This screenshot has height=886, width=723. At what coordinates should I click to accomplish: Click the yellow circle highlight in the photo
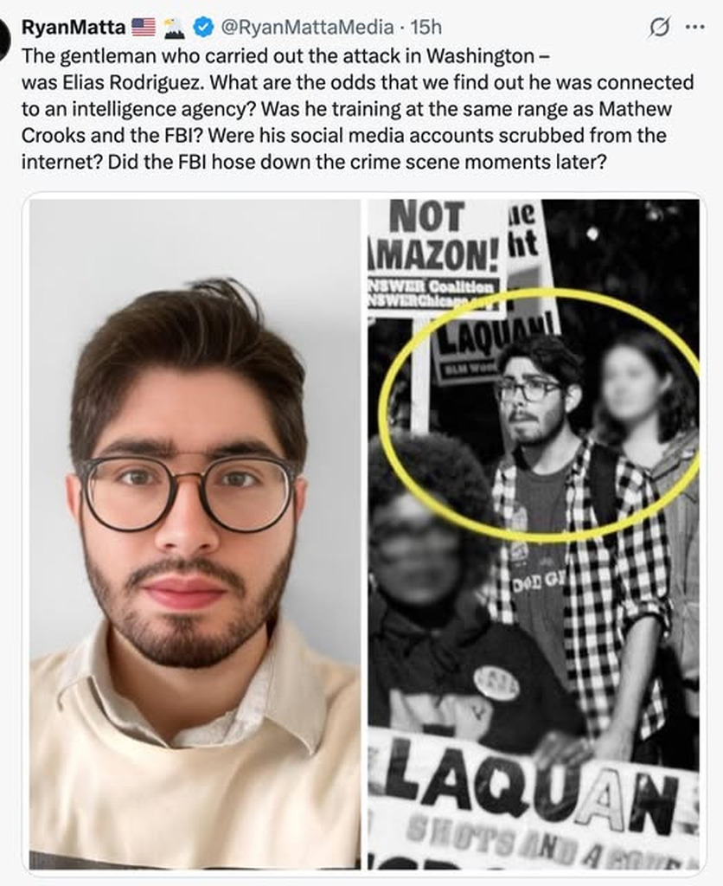(540, 411)
